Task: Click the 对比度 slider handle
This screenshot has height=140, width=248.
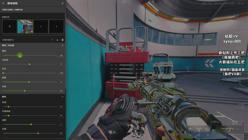Action: click(x=29, y=64)
